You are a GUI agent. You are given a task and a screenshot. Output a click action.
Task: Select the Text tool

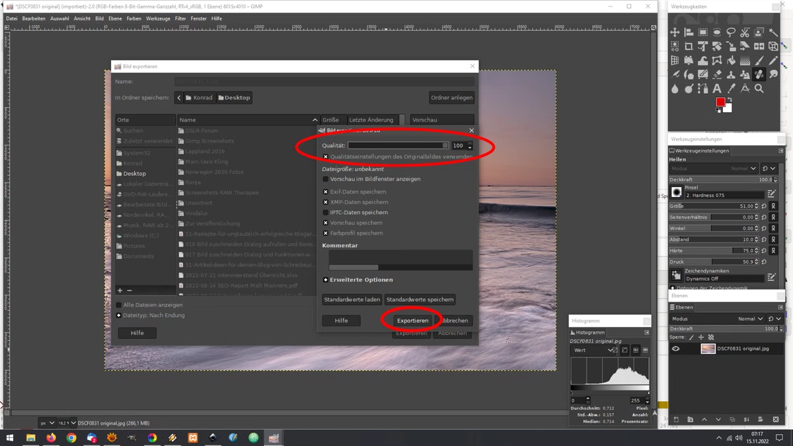717,89
